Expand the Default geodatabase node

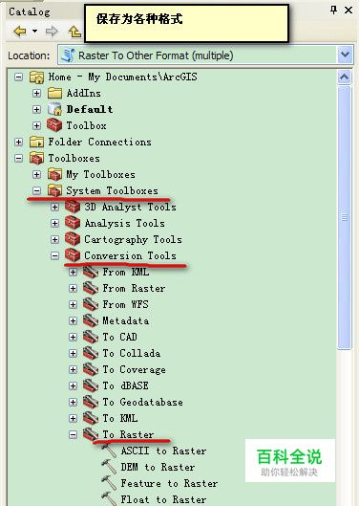[x=36, y=109]
